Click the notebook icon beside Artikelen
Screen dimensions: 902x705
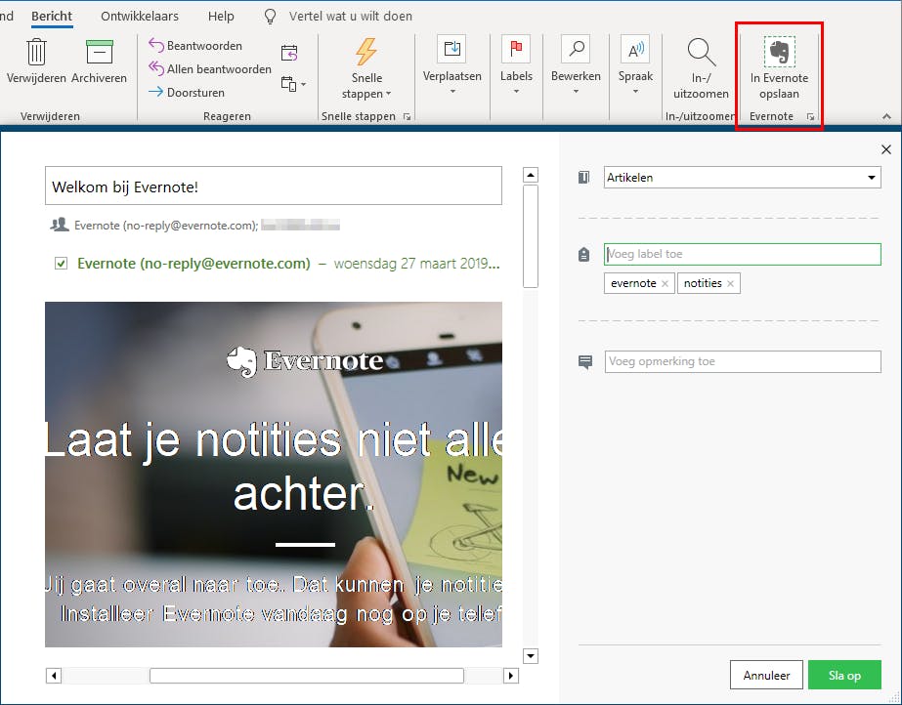click(x=583, y=177)
